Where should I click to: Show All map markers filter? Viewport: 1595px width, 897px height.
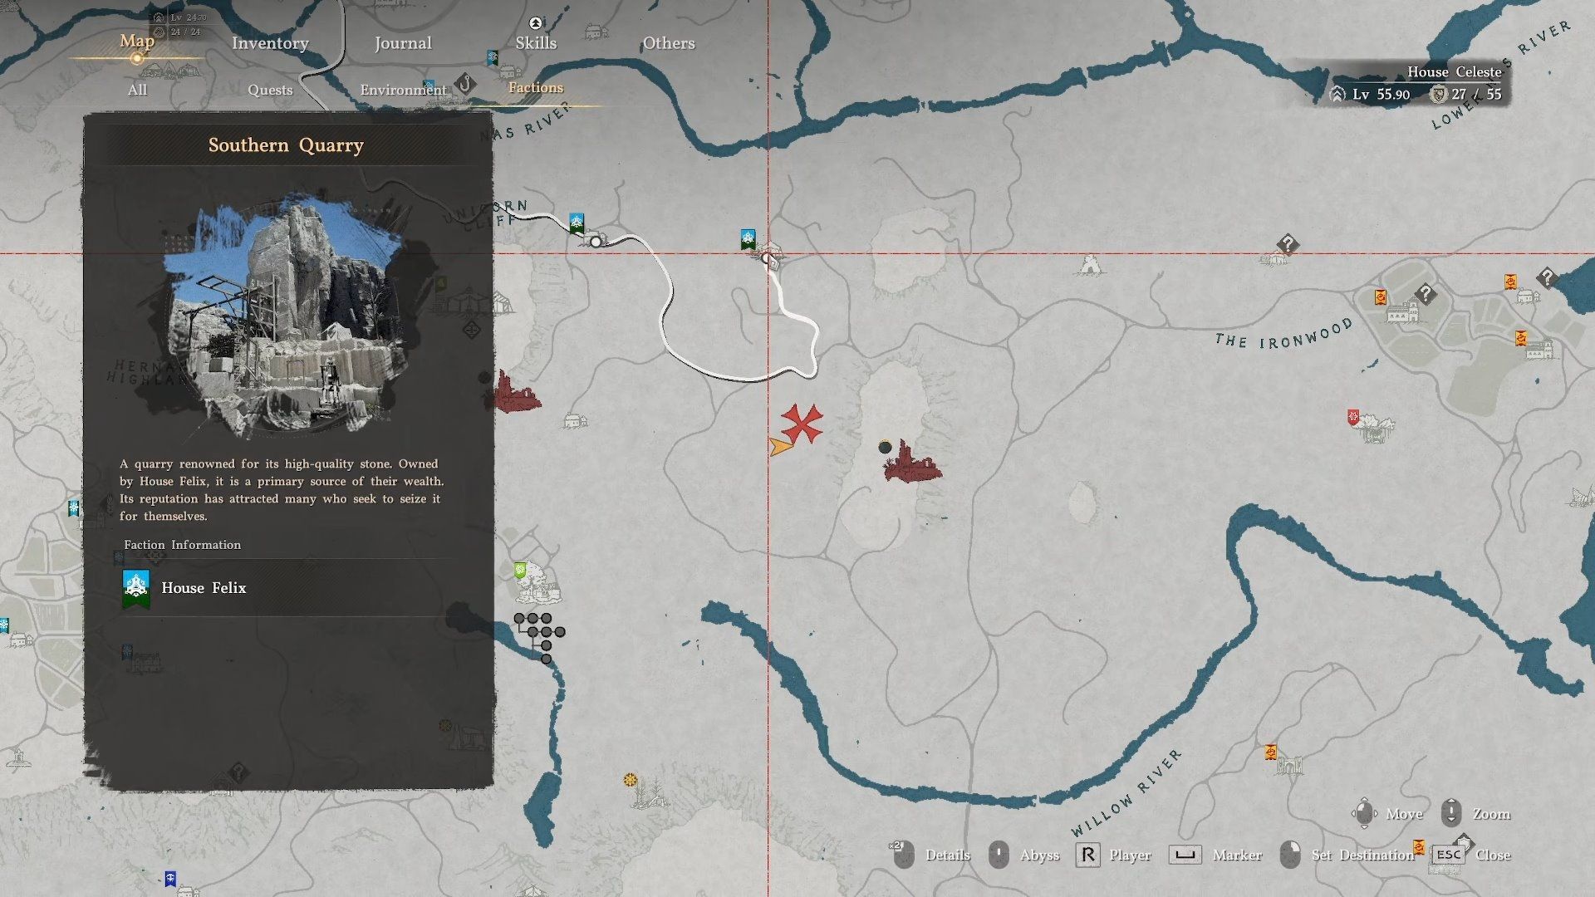coord(137,90)
